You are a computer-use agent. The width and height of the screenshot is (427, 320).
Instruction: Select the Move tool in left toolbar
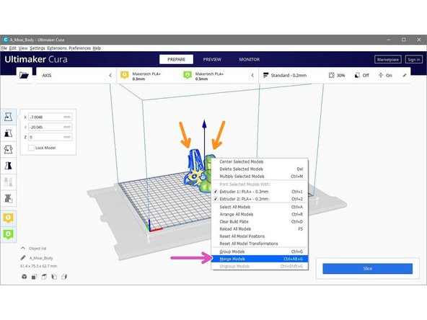click(9, 117)
